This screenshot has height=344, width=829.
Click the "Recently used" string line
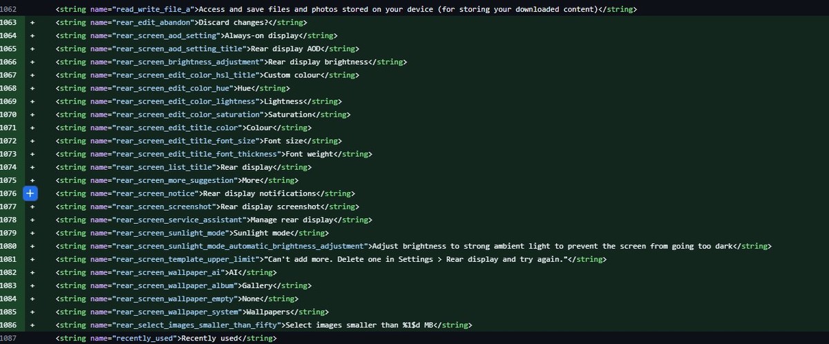click(x=166, y=338)
